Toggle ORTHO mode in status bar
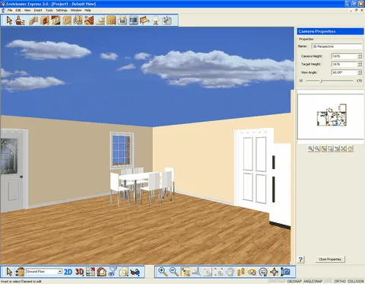Viewport: 365px width, 284px height. [x=340, y=281]
